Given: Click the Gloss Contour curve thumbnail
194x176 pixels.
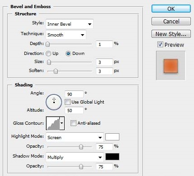Looking at the screenshot, I should (x=53, y=123).
